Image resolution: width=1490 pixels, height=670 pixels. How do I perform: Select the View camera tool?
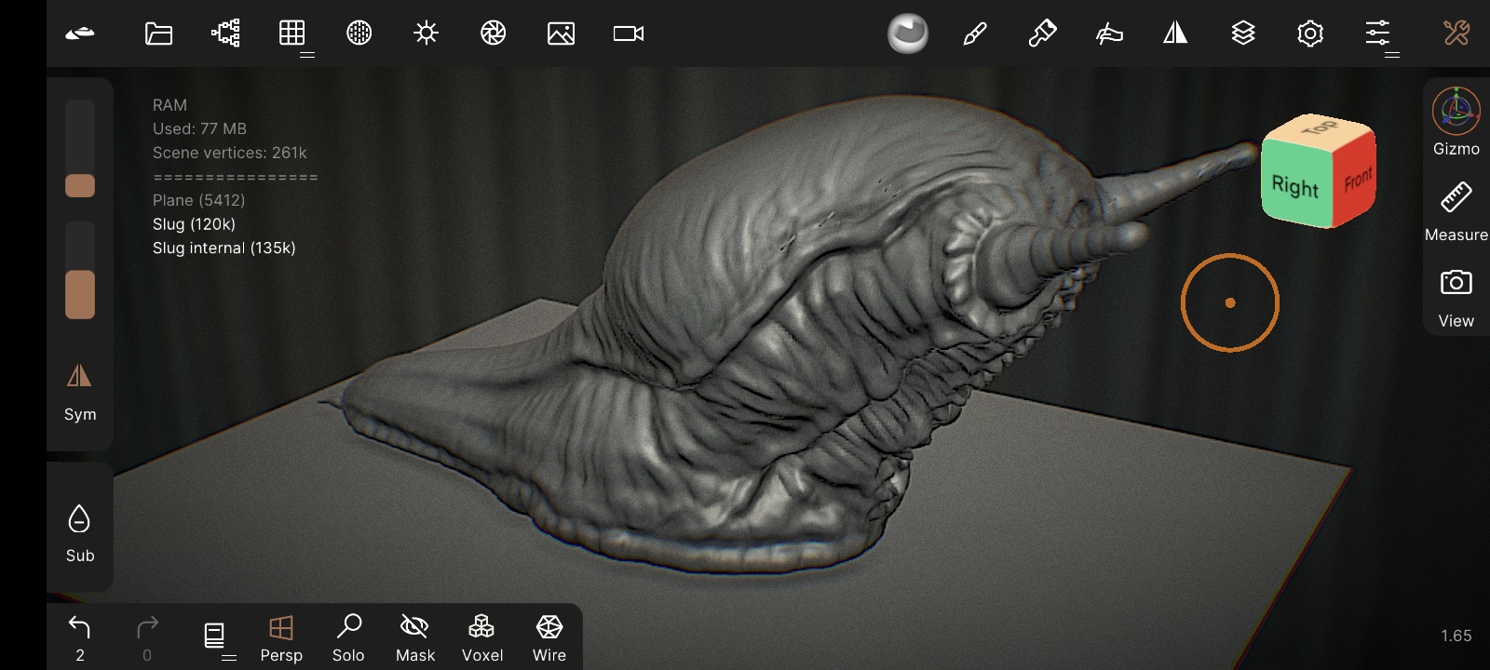(1456, 298)
